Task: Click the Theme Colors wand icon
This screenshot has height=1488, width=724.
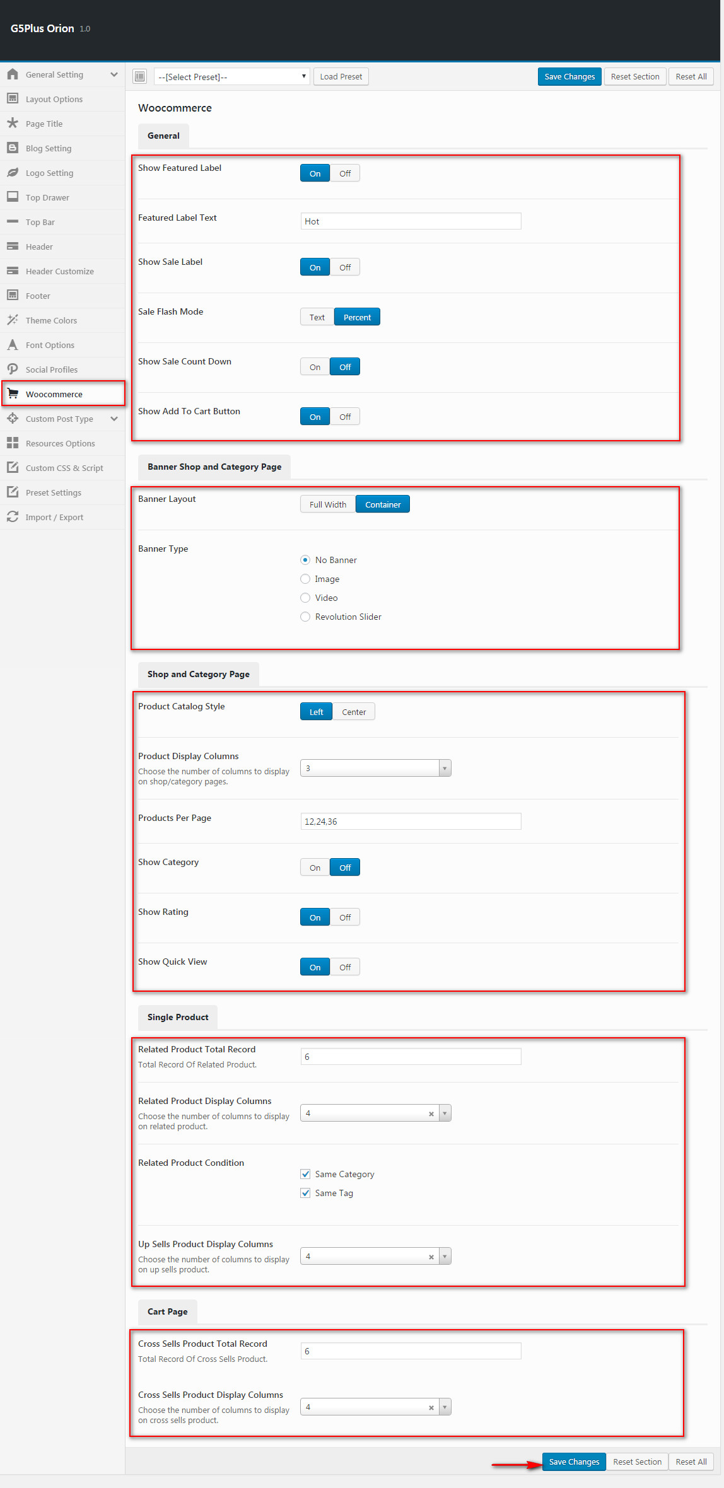Action: tap(13, 320)
